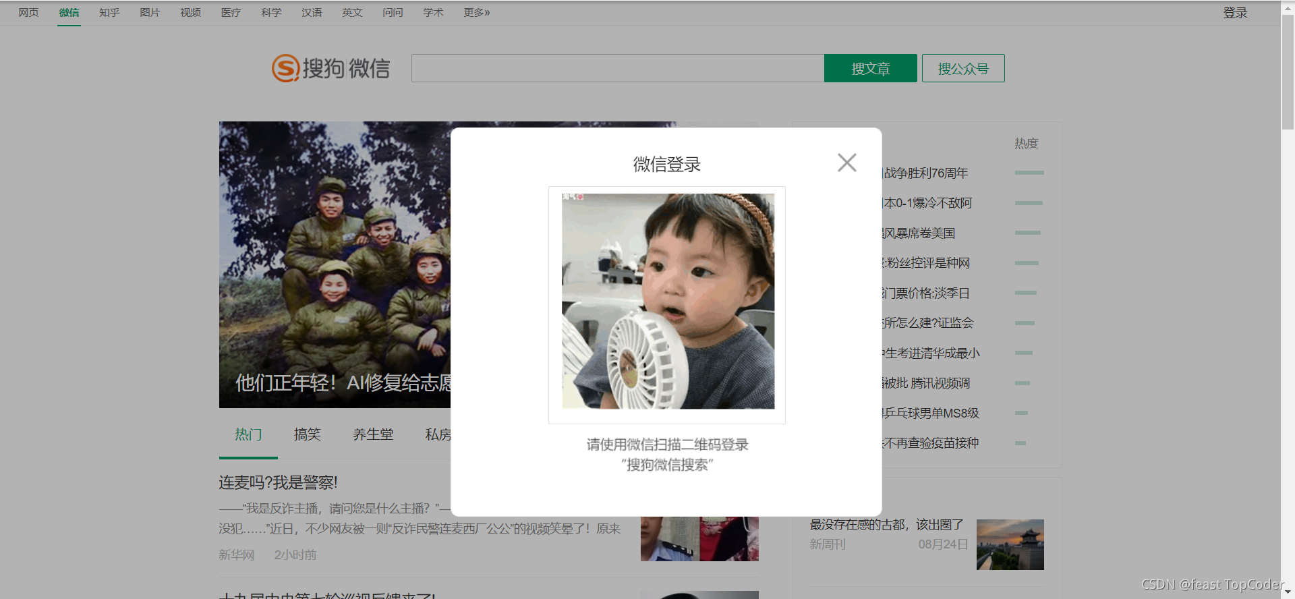The width and height of the screenshot is (1295, 599).
Task: Select the 热门 category tab
Action: click(x=248, y=434)
